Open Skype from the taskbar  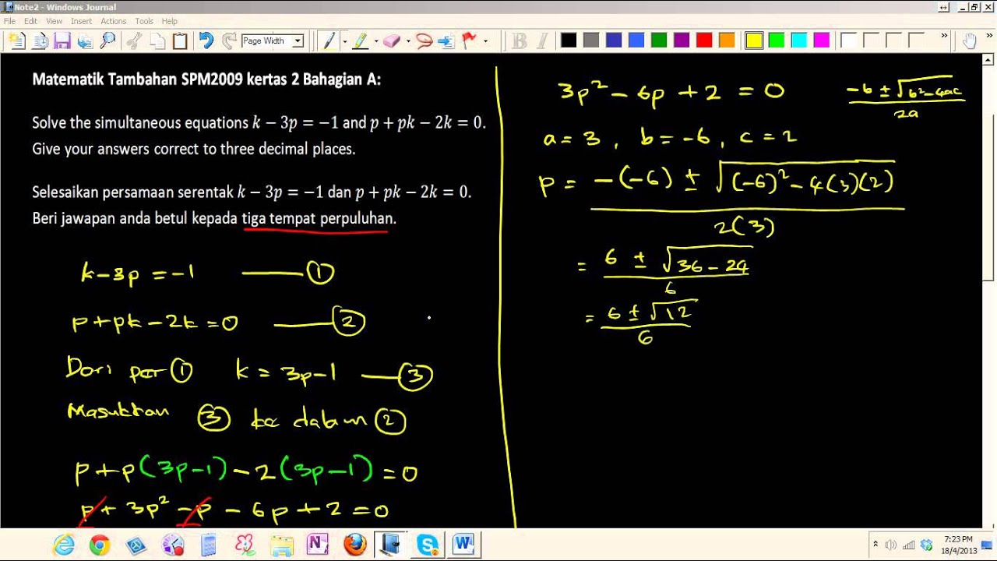(x=428, y=545)
